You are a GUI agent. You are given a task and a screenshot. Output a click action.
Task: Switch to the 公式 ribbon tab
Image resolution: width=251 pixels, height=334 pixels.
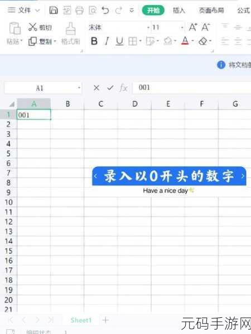(x=244, y=10)
